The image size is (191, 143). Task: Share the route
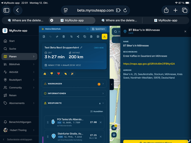click(78, 37)
